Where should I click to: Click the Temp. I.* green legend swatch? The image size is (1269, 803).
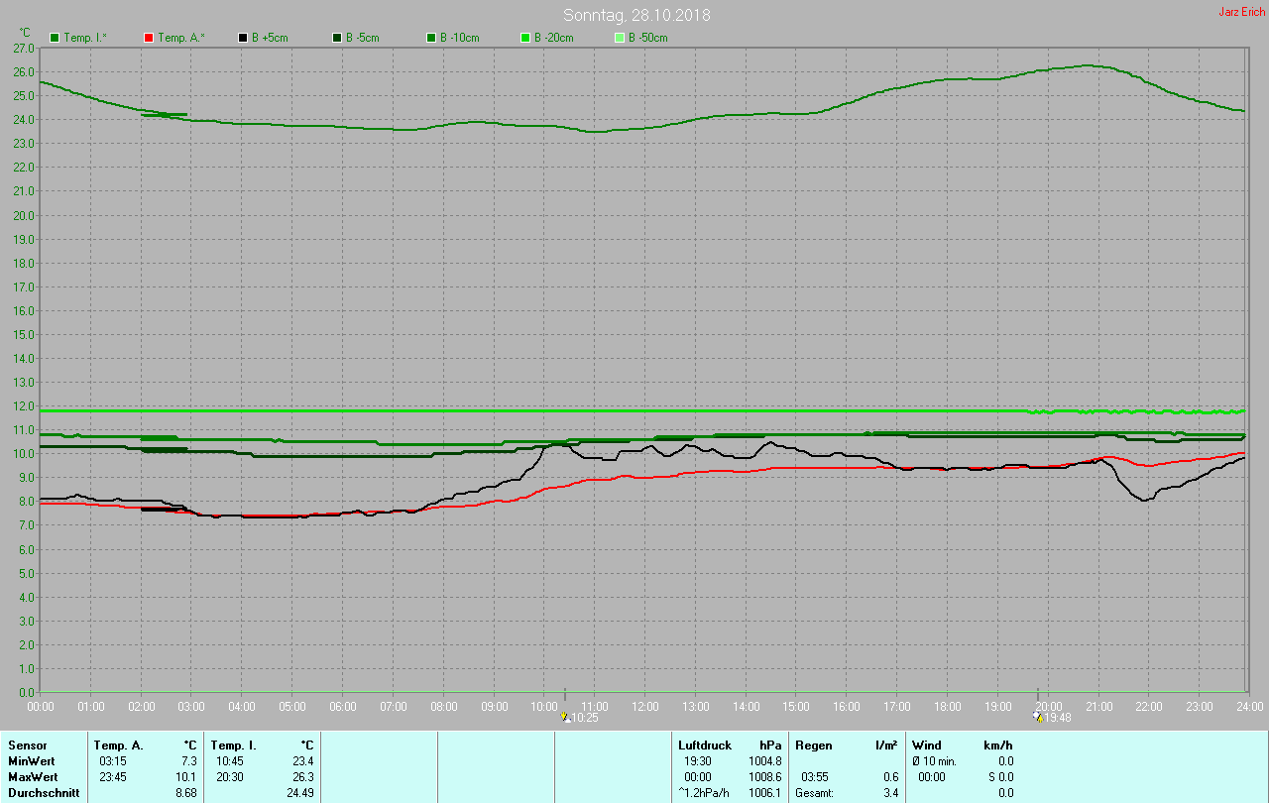[x=55, y=38]
